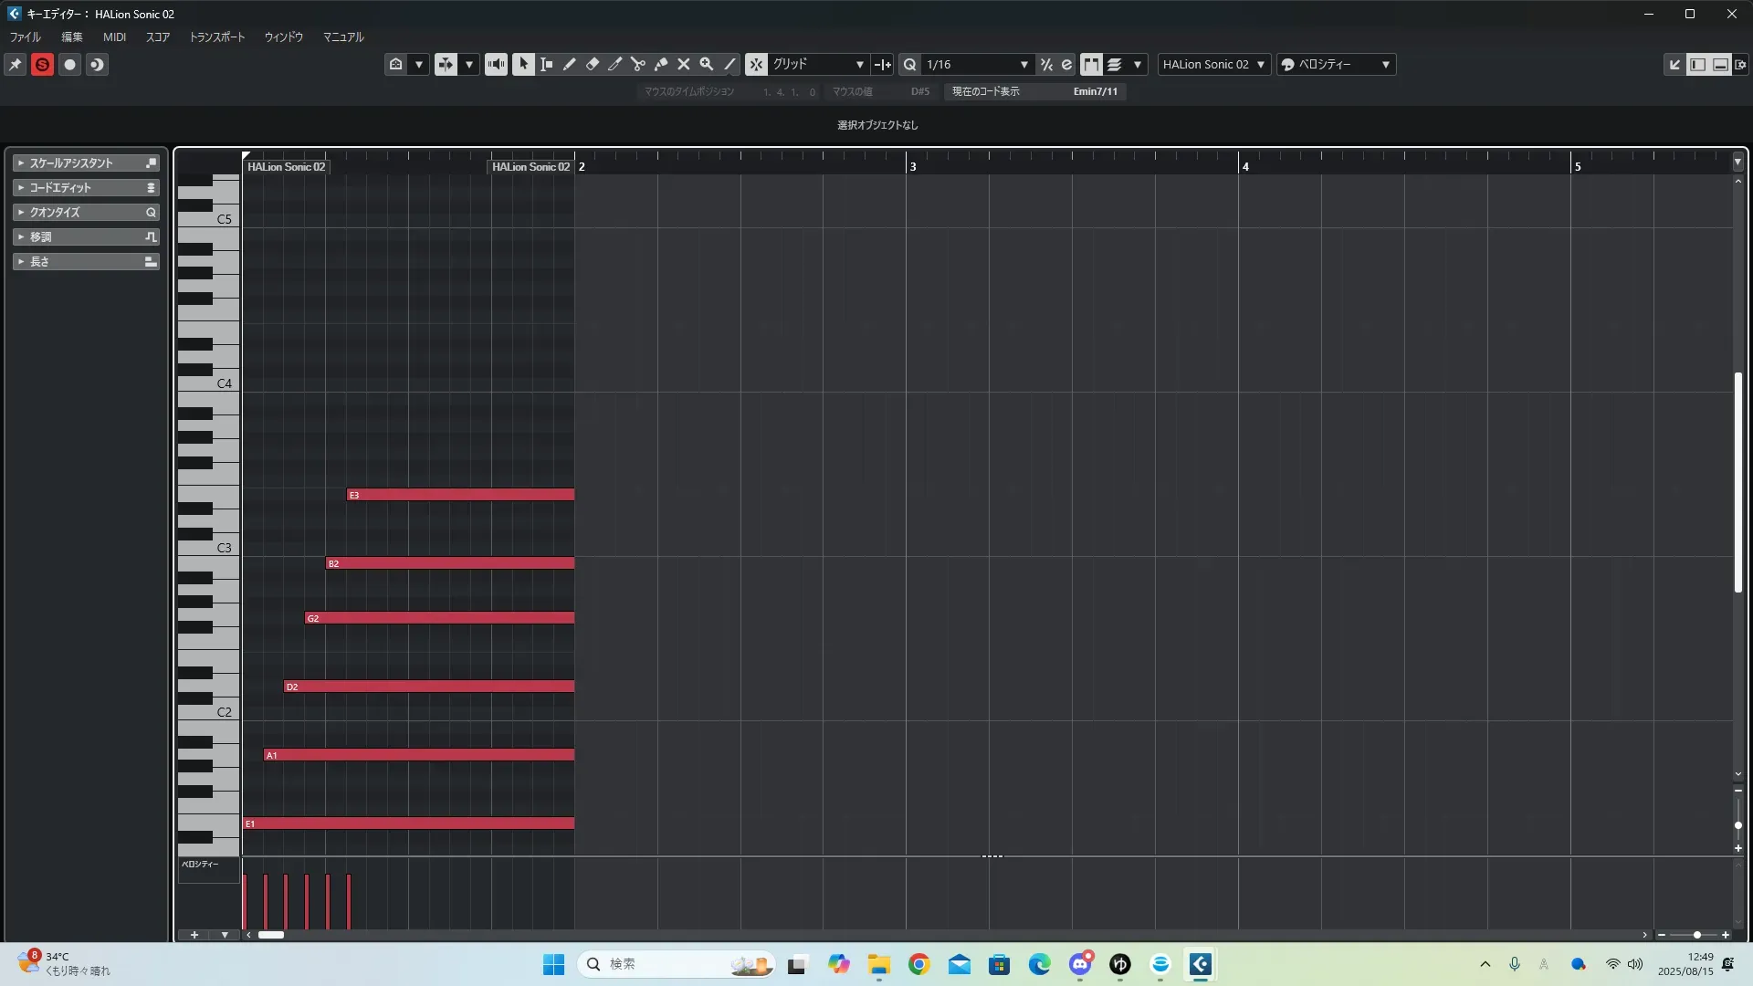Viewport: 1753px width, 986px height.
Task: Open the トランスポート menu
Action: 216,37
